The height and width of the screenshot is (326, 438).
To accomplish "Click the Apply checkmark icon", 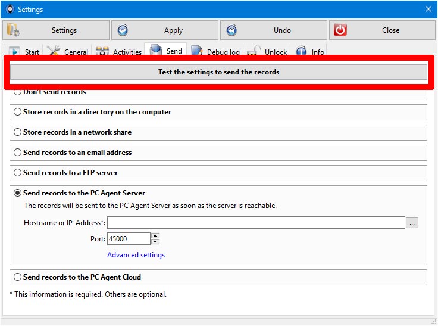I will coord(123,30).
